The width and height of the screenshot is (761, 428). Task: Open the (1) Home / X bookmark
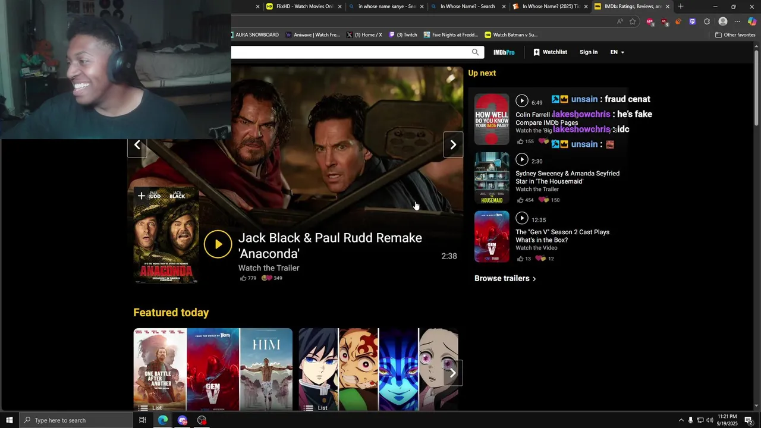[x=364, y=34]
